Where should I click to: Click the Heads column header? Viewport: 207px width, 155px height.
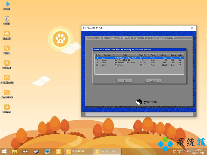pos(173,55)
